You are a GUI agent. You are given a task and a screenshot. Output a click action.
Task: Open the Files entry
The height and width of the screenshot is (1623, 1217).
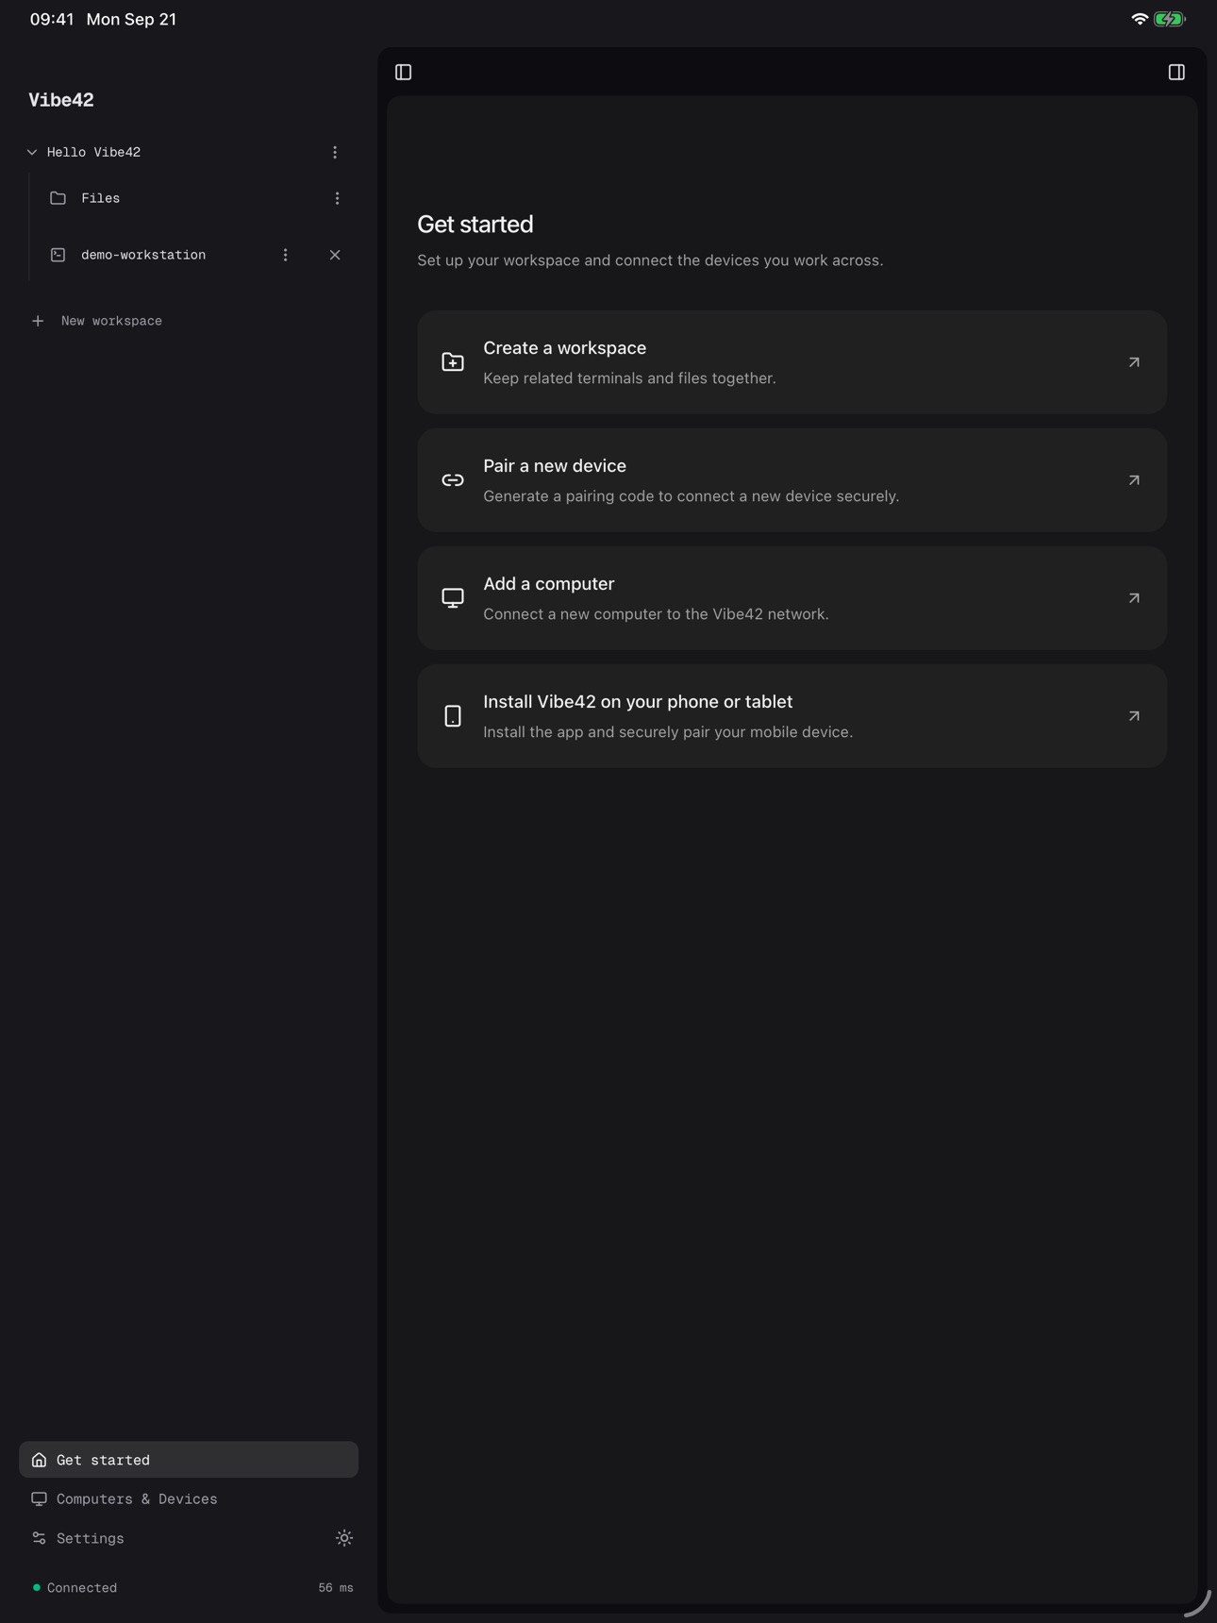100,198
